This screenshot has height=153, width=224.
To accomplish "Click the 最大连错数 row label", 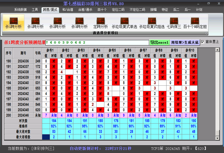I will (x=23, y=137).
